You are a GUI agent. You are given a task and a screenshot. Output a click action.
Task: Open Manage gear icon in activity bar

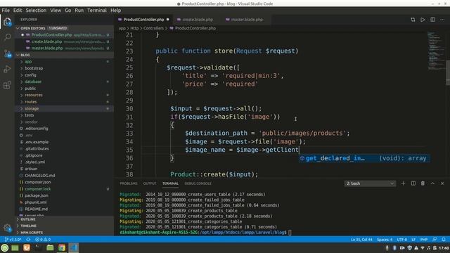point(8,228)
